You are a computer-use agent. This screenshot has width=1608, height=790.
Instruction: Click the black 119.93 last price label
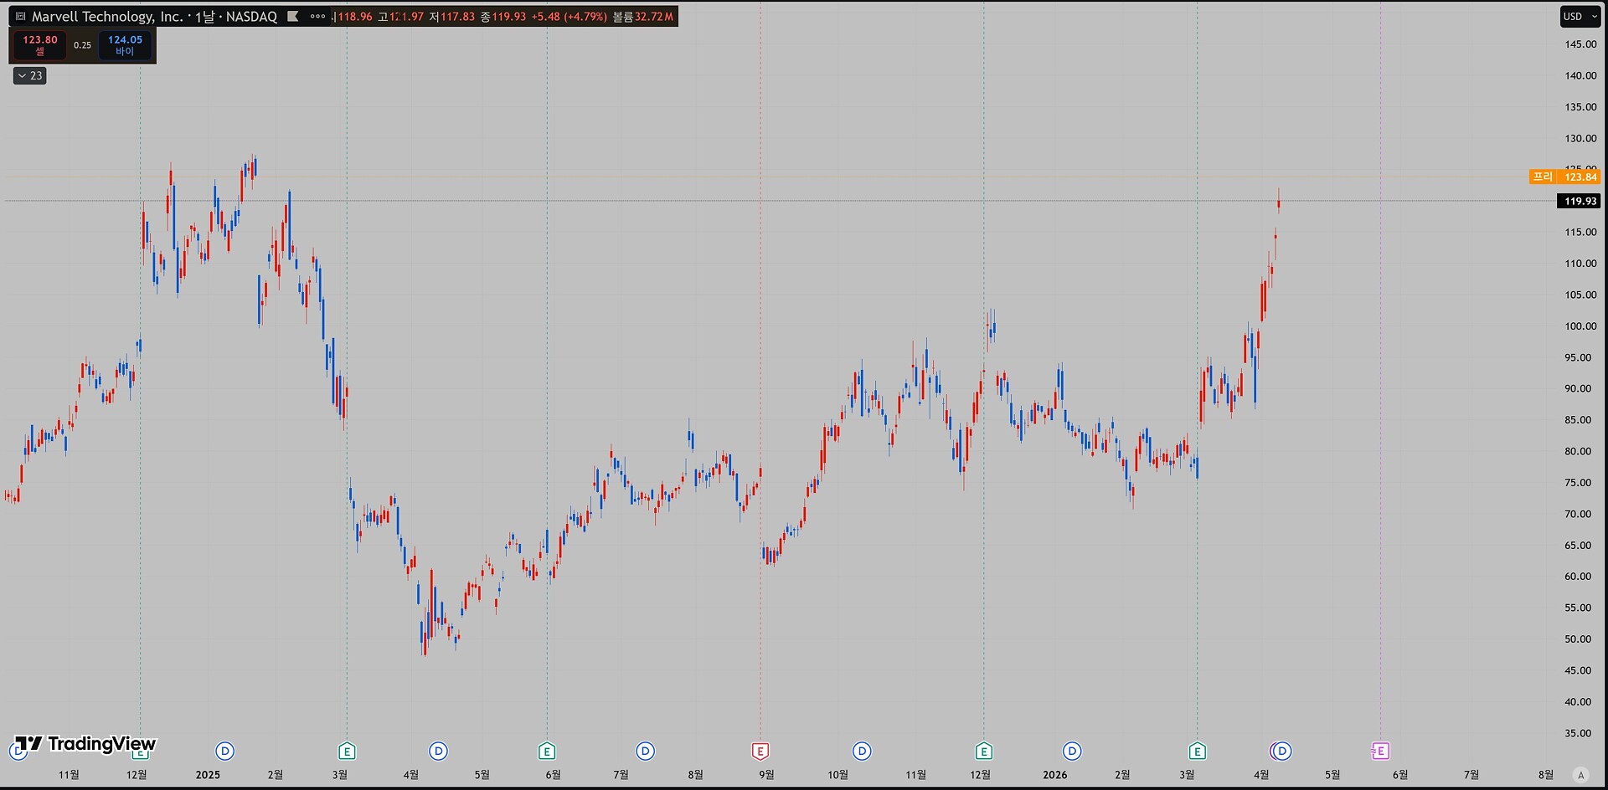(1580, 202)
